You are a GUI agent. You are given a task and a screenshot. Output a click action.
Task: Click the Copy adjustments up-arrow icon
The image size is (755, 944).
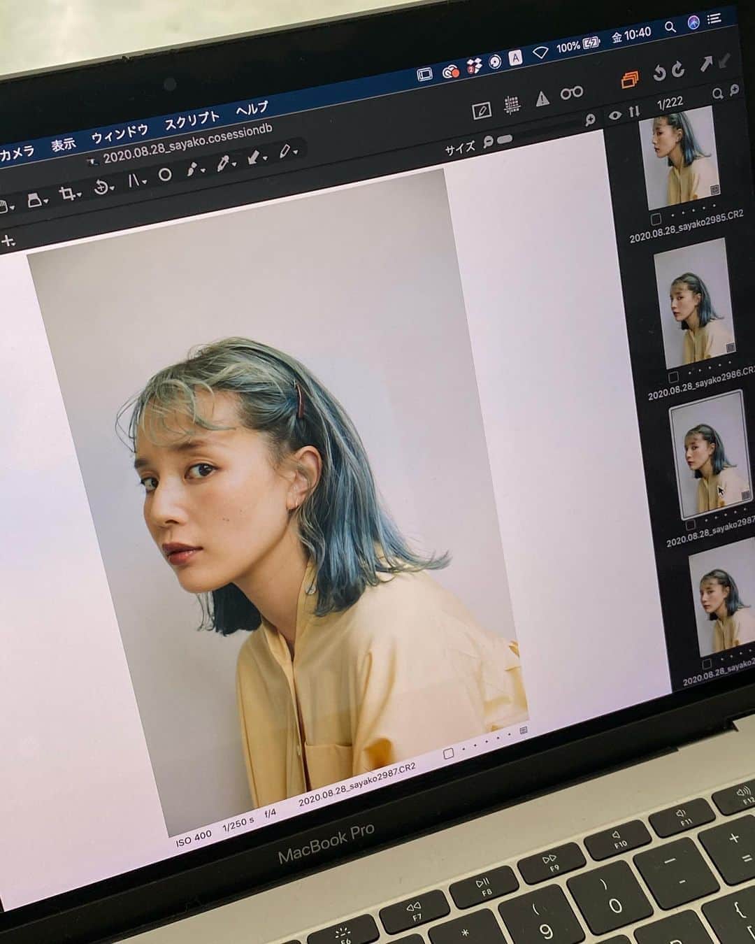[x=706, y=64]
